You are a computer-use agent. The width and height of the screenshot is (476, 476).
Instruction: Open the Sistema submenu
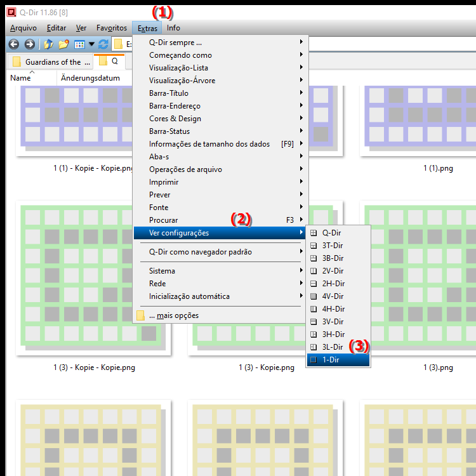(220, 271)
